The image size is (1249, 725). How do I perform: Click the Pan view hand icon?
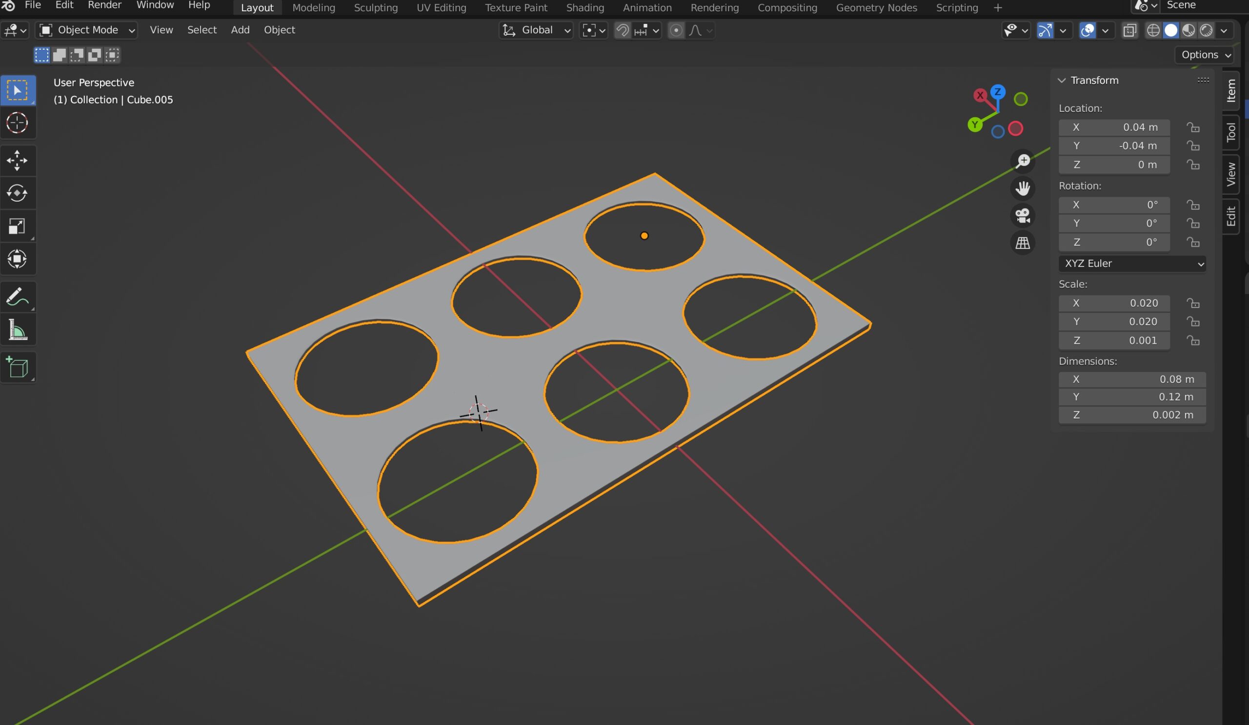click(1023, 188)
